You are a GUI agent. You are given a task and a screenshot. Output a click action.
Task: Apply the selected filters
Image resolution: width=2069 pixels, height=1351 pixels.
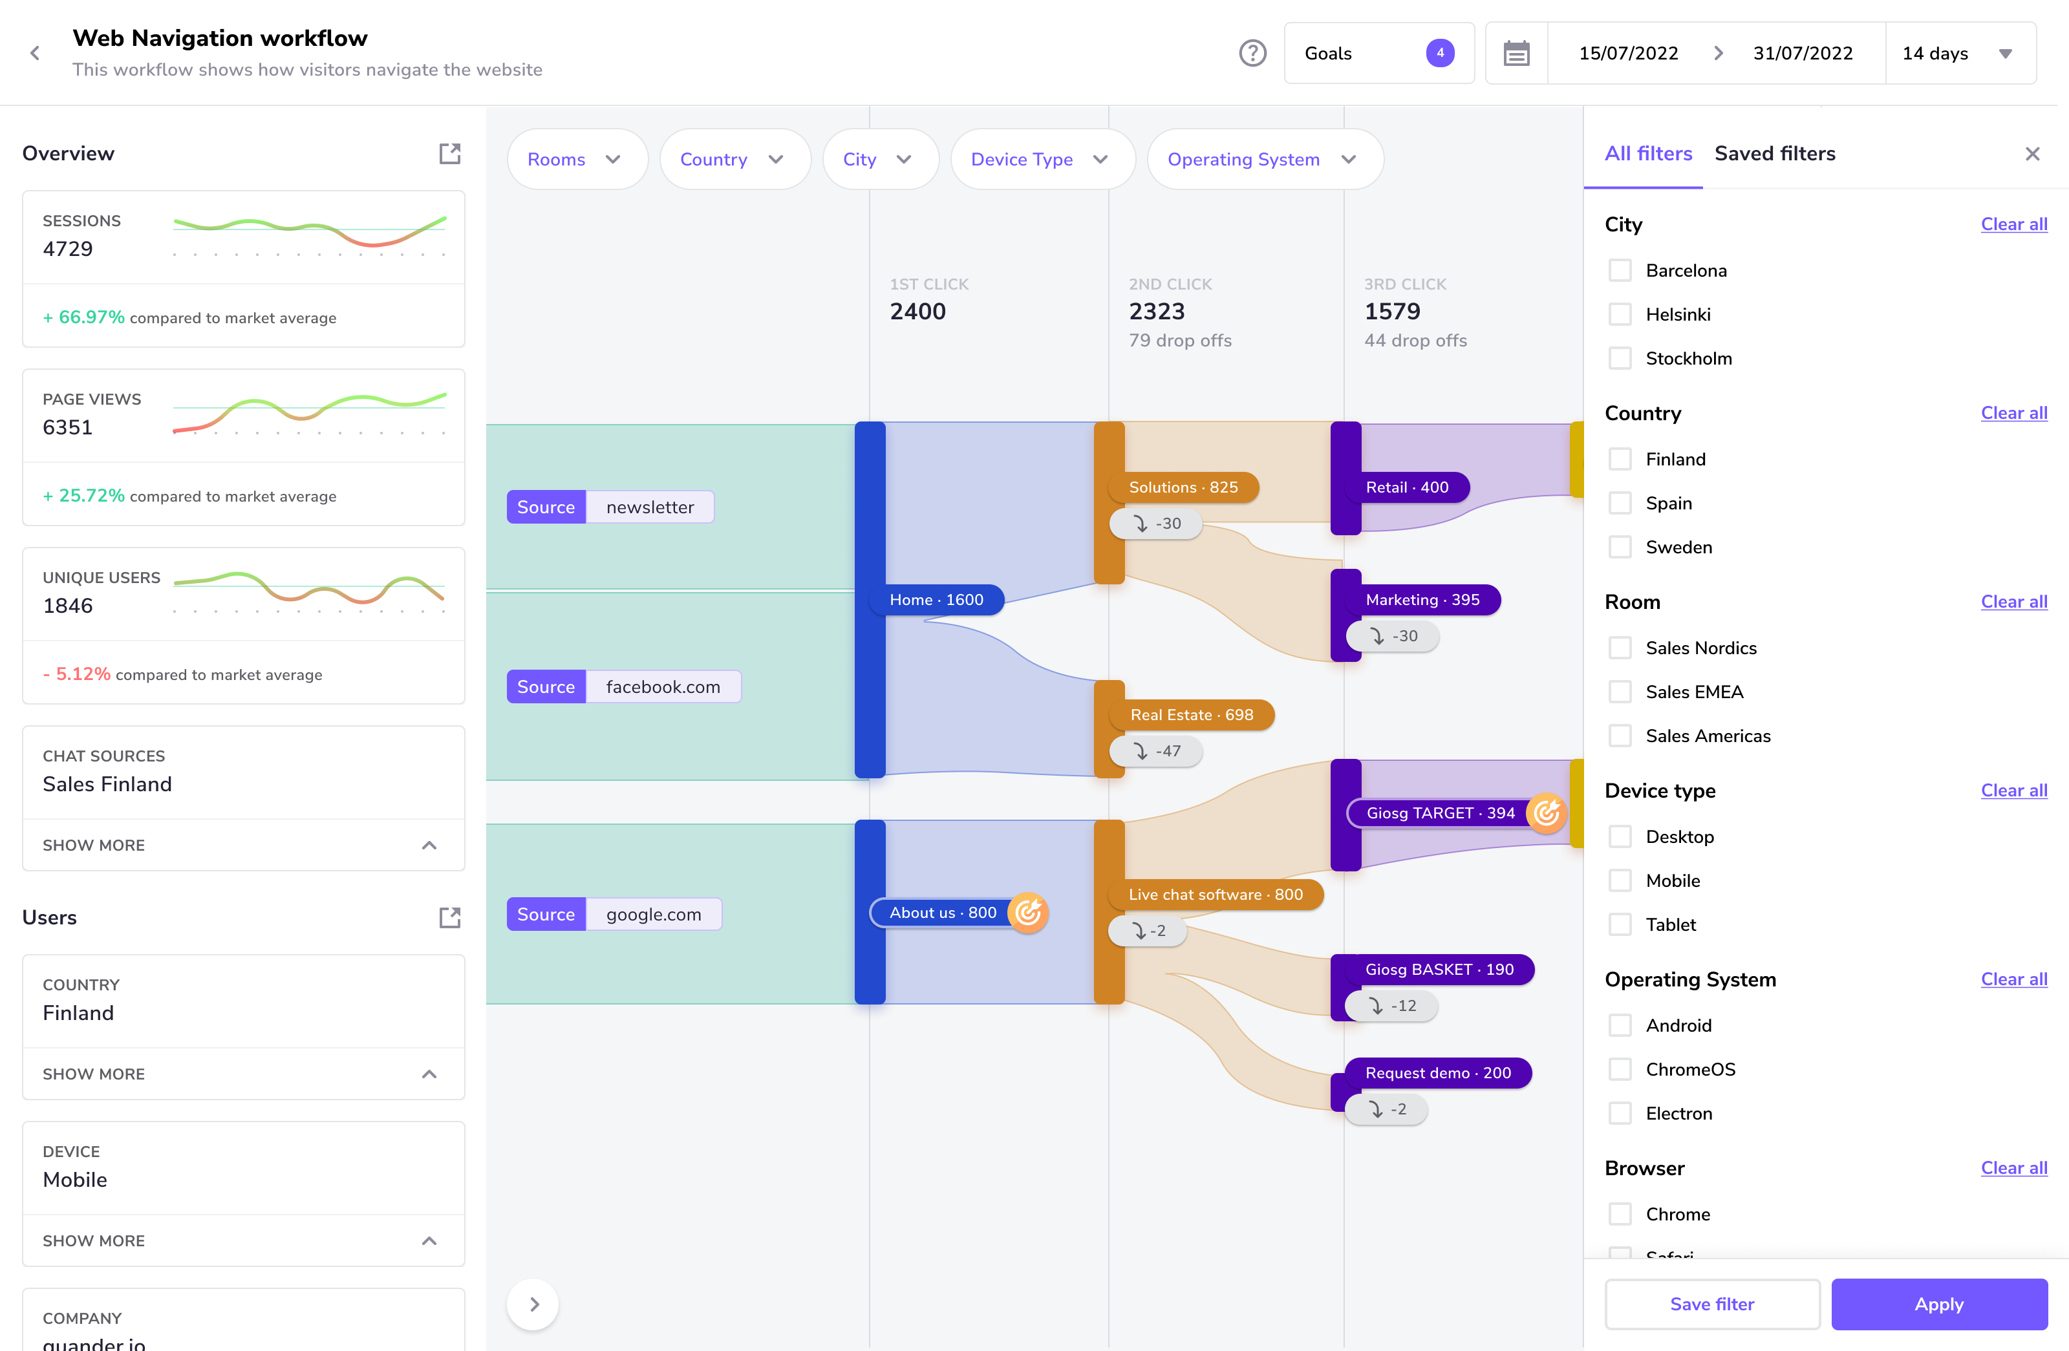1938,1304
